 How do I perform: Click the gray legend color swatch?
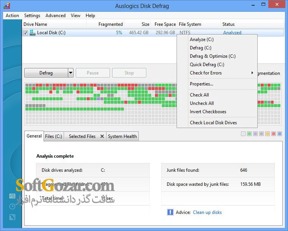pyautogui.click(x=261, y=134)
